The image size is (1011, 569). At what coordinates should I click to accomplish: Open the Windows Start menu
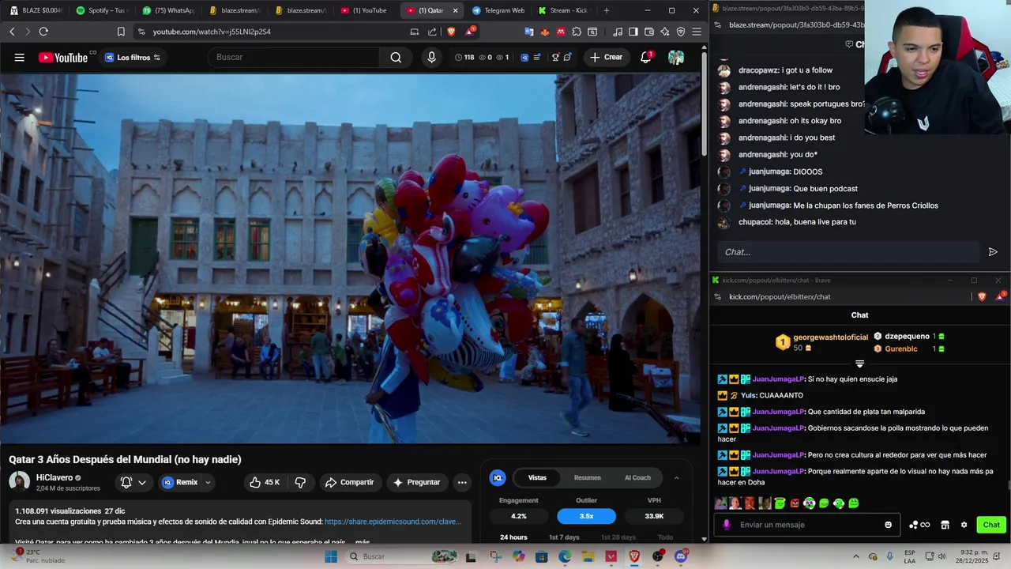[332, 556]
